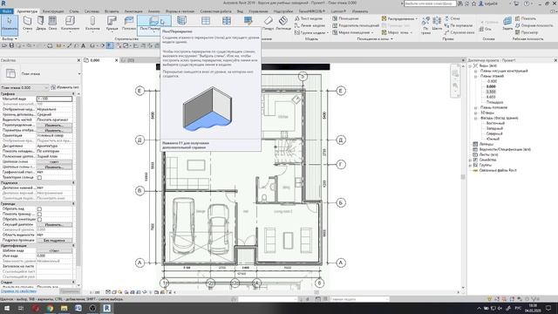Select opening By Face (По грани) tool

425,24
